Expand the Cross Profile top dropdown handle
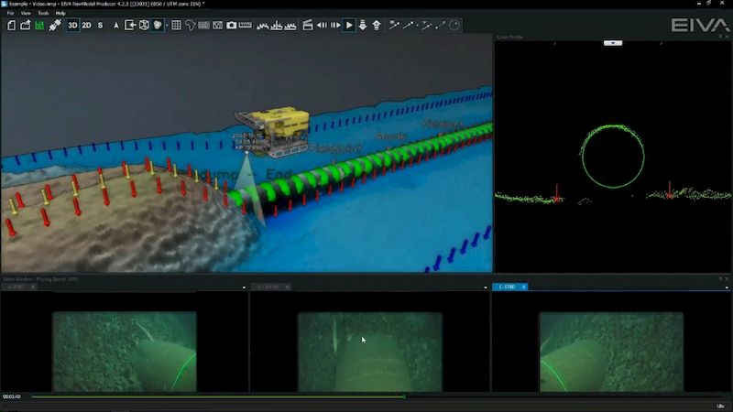This screenshot has height=412, width=733. [x=613, y=43]
